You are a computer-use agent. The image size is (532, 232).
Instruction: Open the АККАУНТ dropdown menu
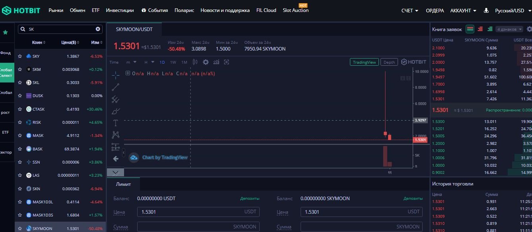click(463, 11)
